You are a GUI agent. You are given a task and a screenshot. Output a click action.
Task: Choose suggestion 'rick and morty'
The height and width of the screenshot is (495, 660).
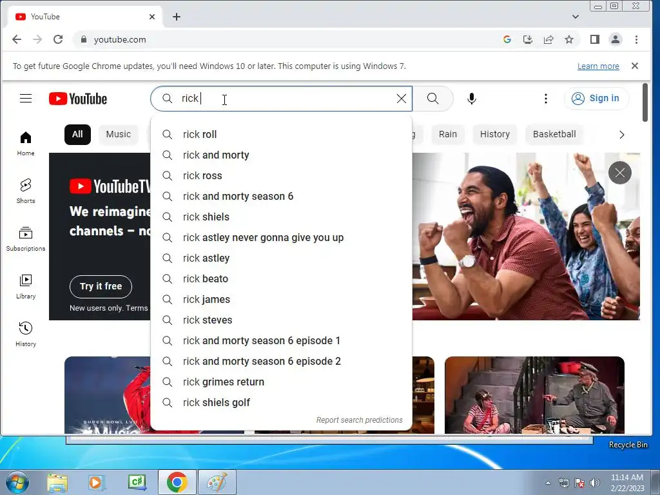tap(281, 155)
